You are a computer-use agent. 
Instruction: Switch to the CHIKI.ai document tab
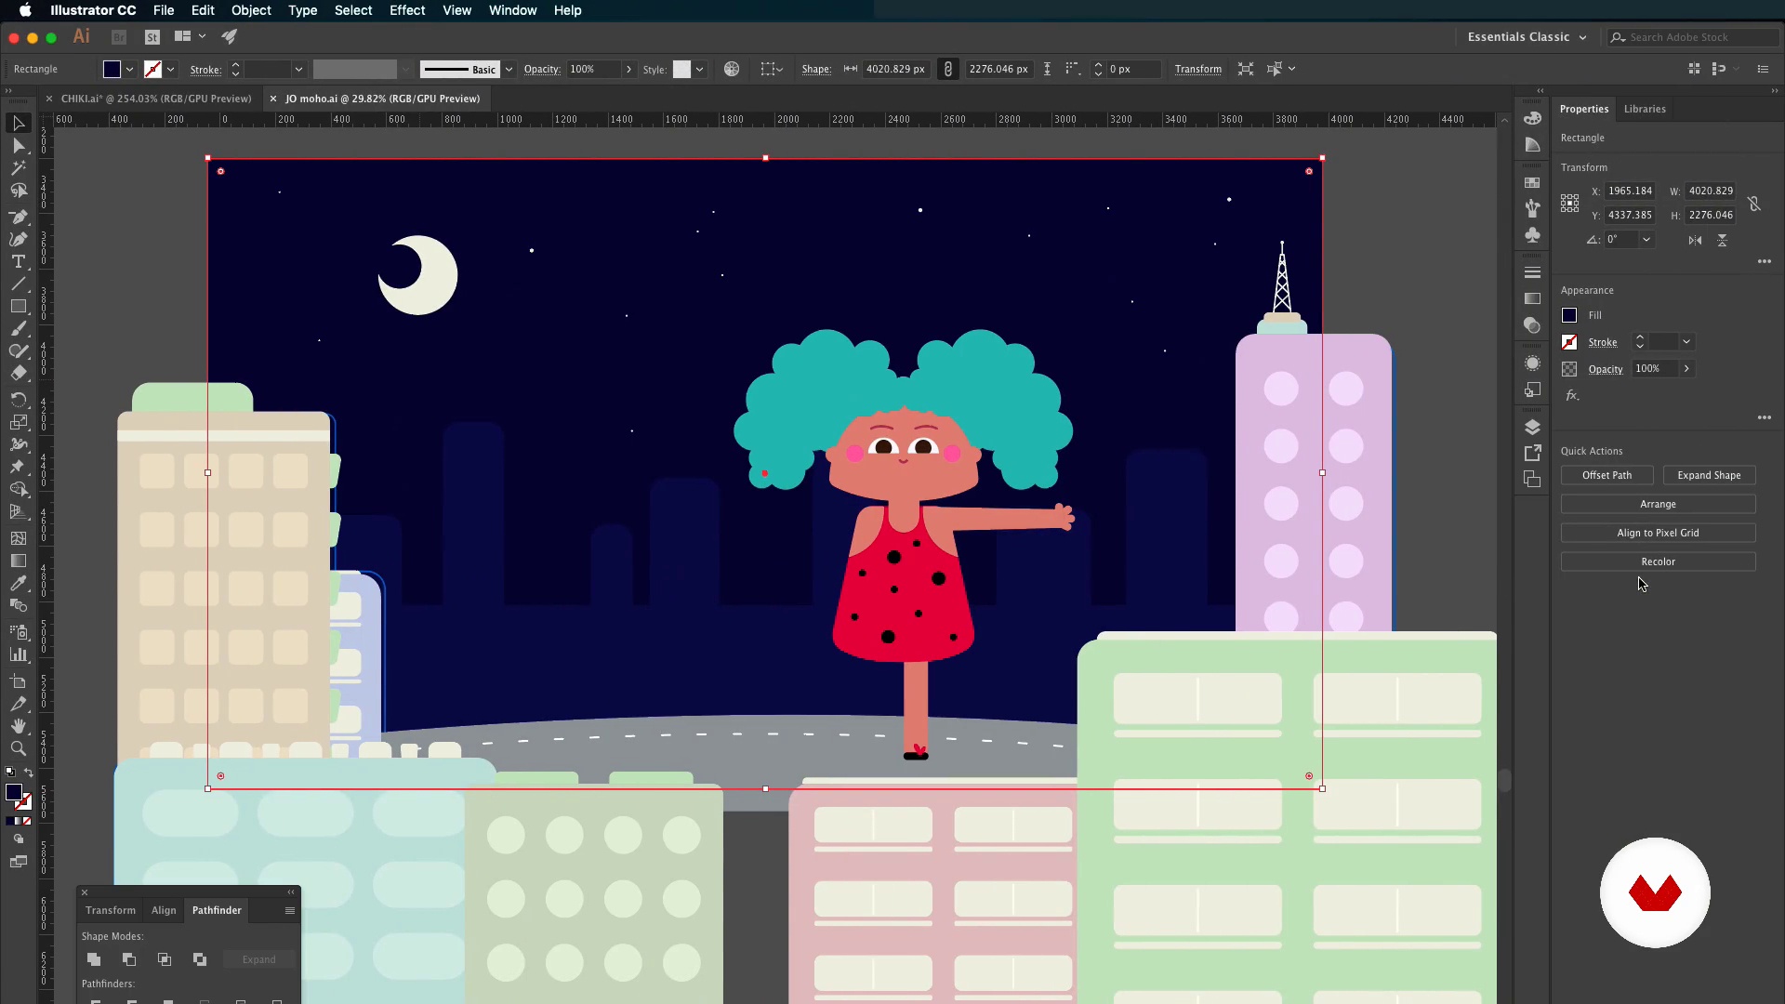[x=156, y=99]
